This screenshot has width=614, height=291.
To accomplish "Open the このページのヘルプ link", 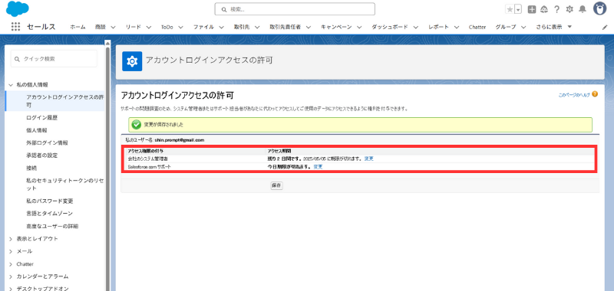I will coord(574,94).
